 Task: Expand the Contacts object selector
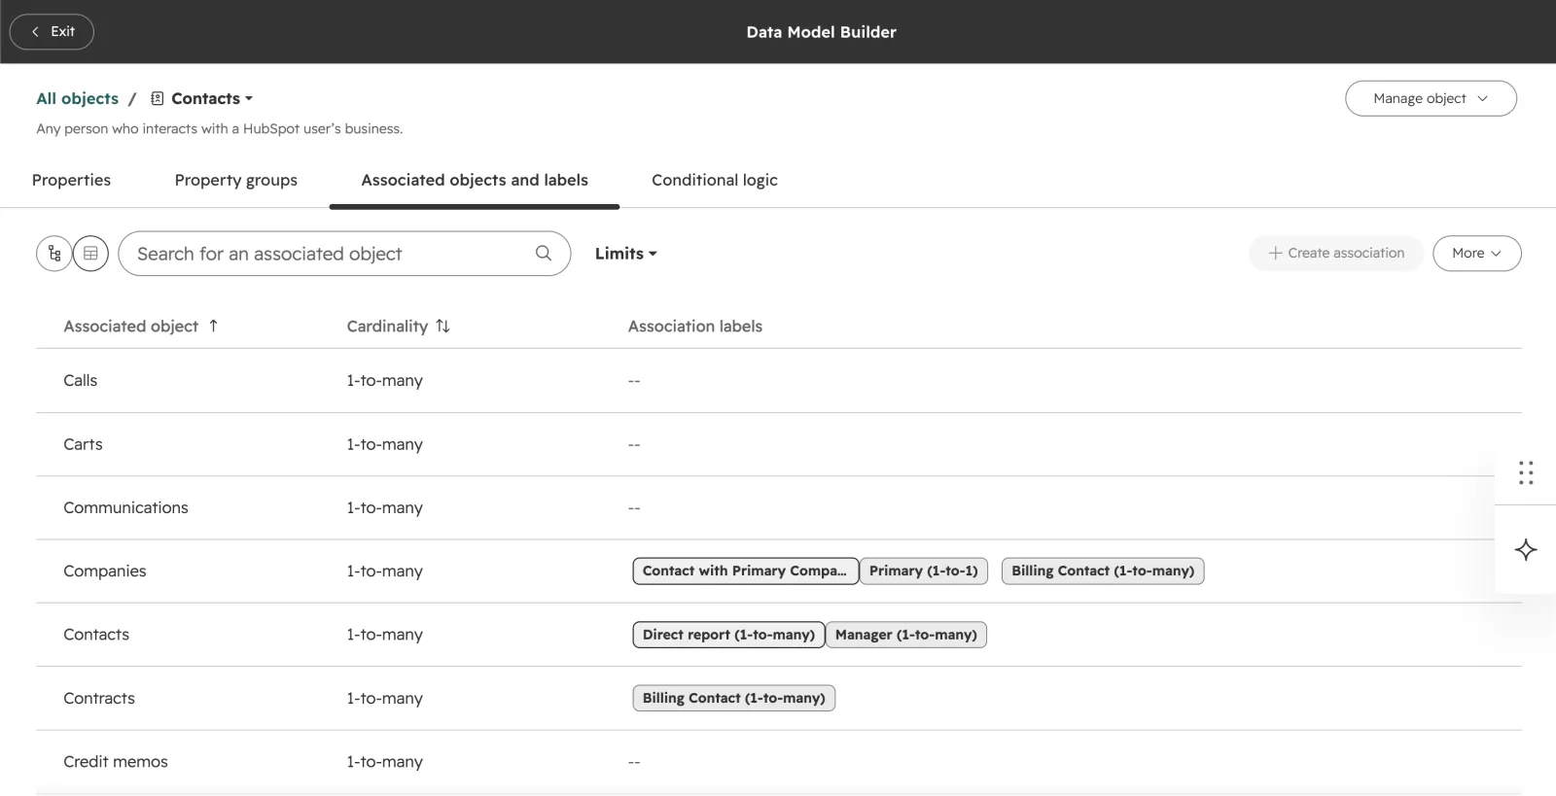212,98
